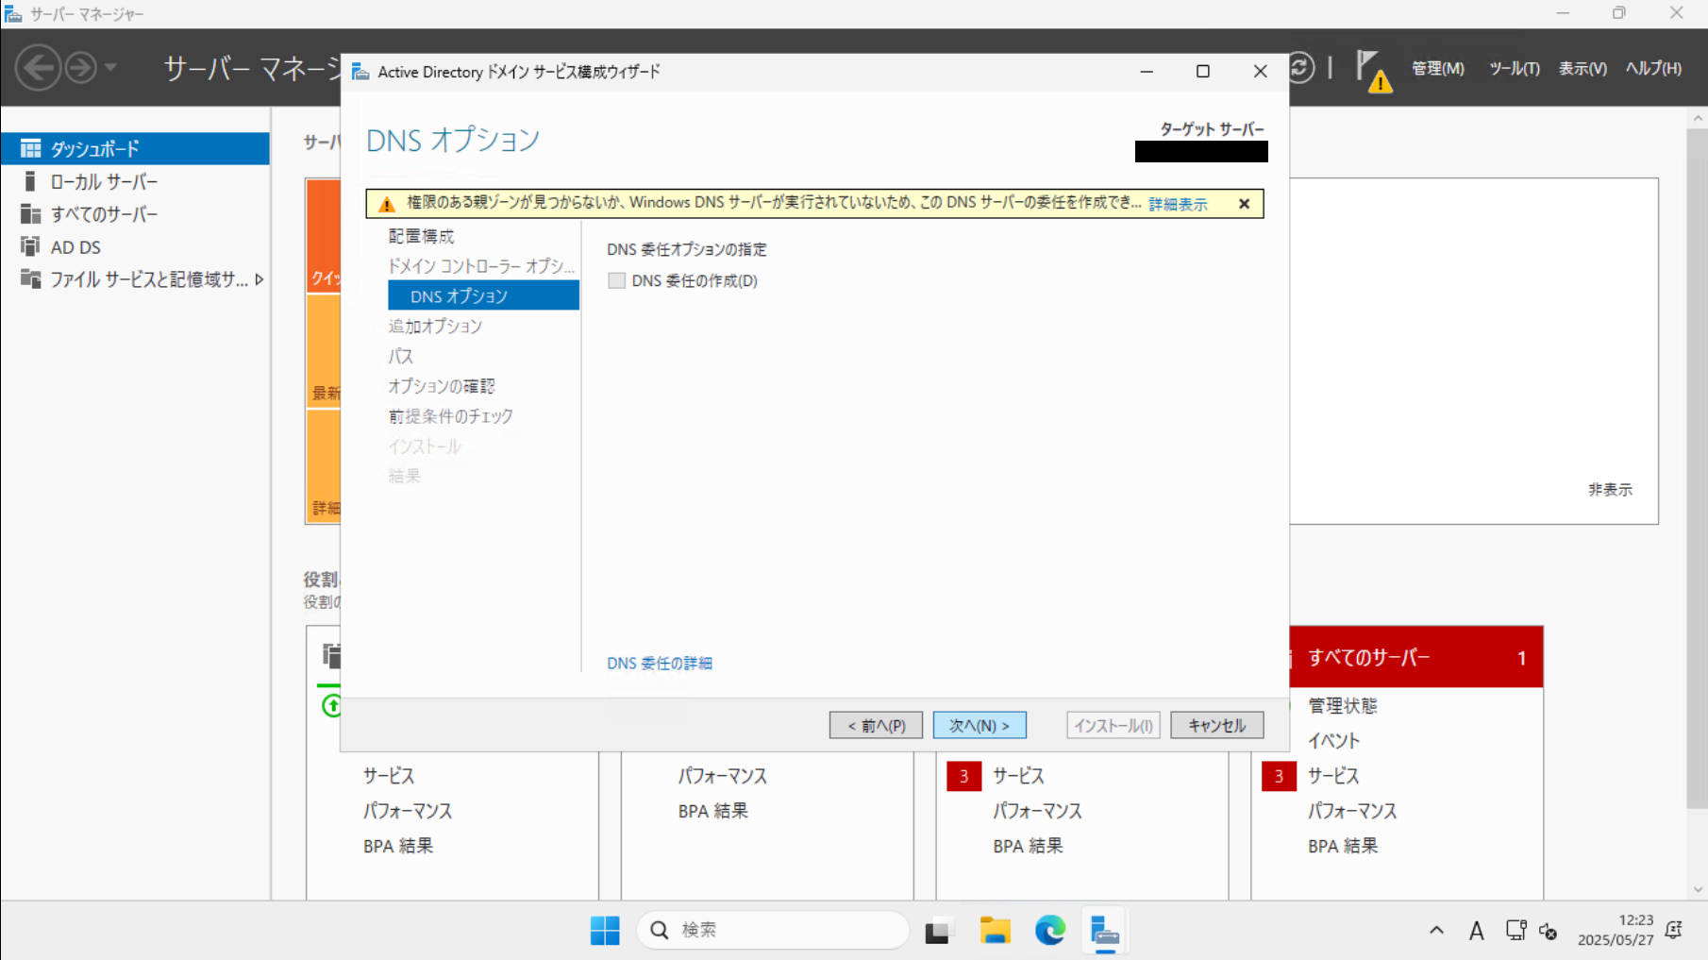Expand the ファイル サービス sidebar arrow
Image resolution: width=1708 pixels, height=960 pixels.
259,279
